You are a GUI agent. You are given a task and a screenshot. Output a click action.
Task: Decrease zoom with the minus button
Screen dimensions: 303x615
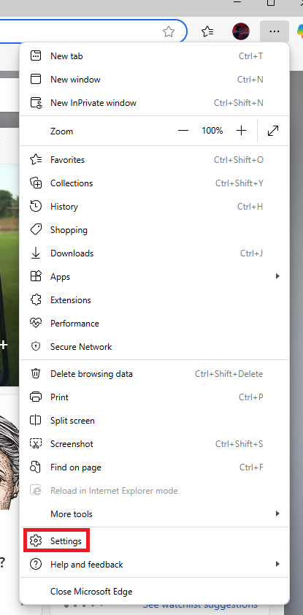(183, 131)
